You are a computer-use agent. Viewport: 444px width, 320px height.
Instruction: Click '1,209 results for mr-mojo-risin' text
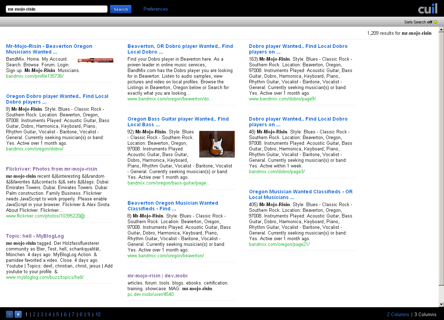(x=399, y=33)
